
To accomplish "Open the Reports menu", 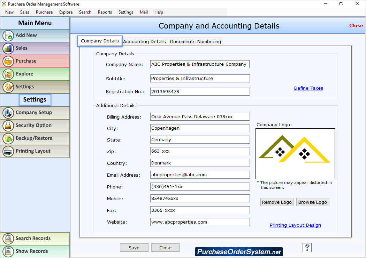I will pos(105,12).
